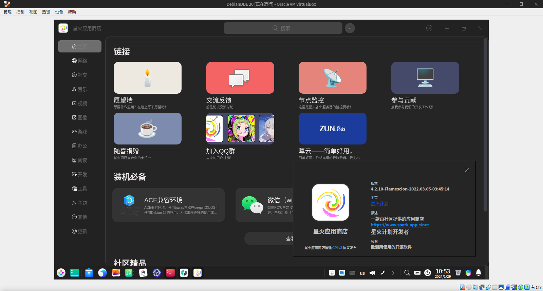This screenshot has width=543, height=291.
Task: Click the search field in the store
Action: pos(283,28)
